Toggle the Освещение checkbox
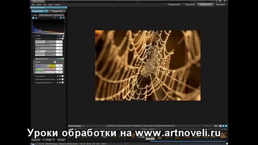Viewport: 258px width, 145px height. pyautogui.click(x=62, y=76)
